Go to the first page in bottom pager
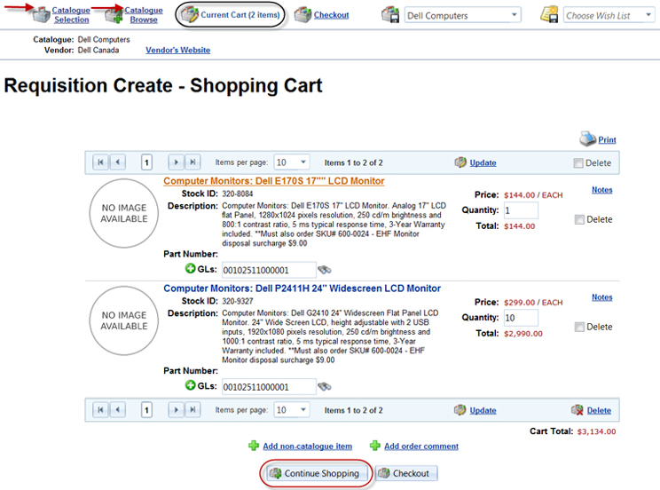660x490 pixels. pyautogui.click(x=100, y=410)
